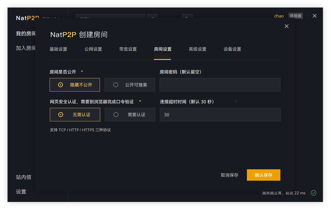Screen dimensions: 331x210
Task: Select the 需要认证 radio option
Action: [x=130, y=115]
